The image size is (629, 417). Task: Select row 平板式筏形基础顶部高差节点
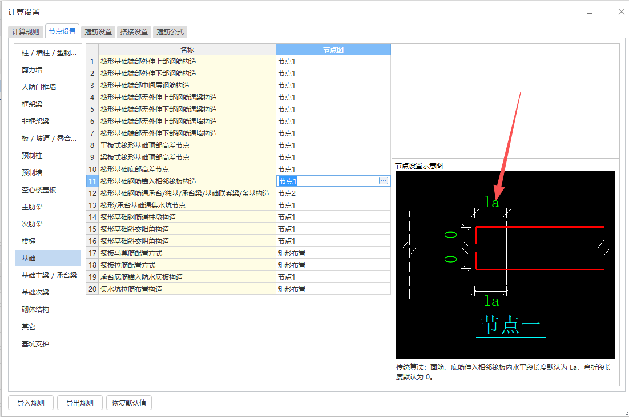pos(187,145)
